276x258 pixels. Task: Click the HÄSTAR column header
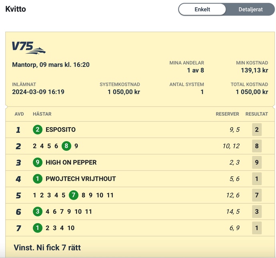[x=42, y=114]
